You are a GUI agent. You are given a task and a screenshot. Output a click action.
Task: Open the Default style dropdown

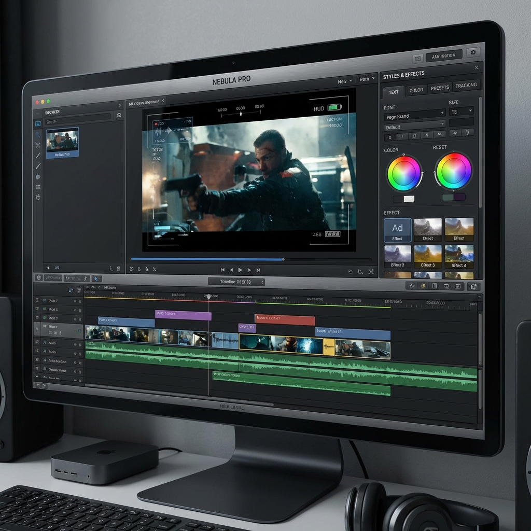click(x=414, y=125)
